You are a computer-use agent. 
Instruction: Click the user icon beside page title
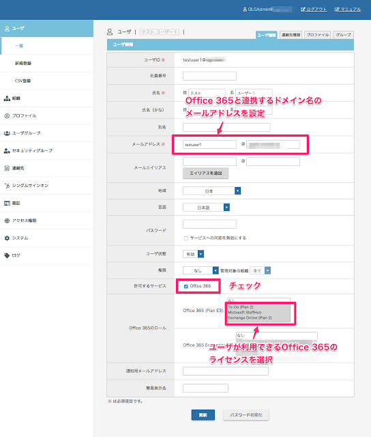point(110,32)
